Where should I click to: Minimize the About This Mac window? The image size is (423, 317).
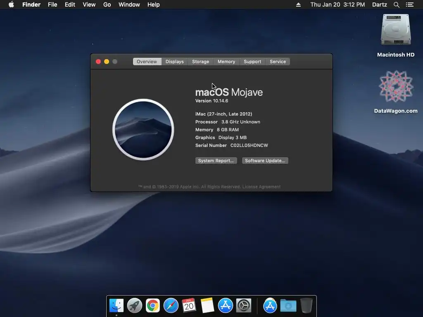pos(107,62)
